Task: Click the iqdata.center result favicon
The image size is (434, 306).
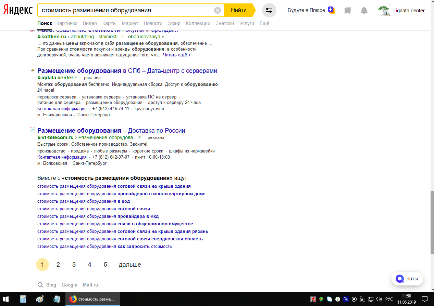Action: coord(33,70)
